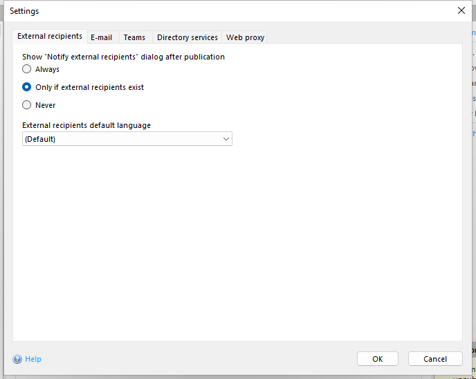This screenshot has width=476, height=379.
Task: Open the Help link text
Action: click(33, 359)
